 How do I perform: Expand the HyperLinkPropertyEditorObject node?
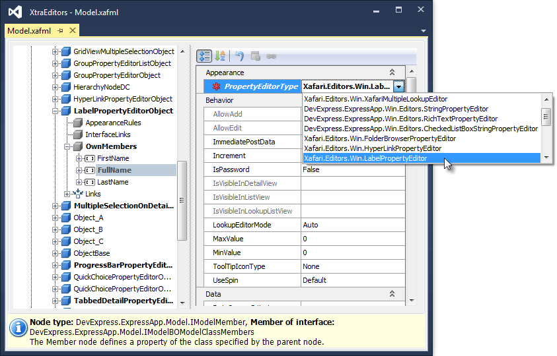tap(55, 99)
